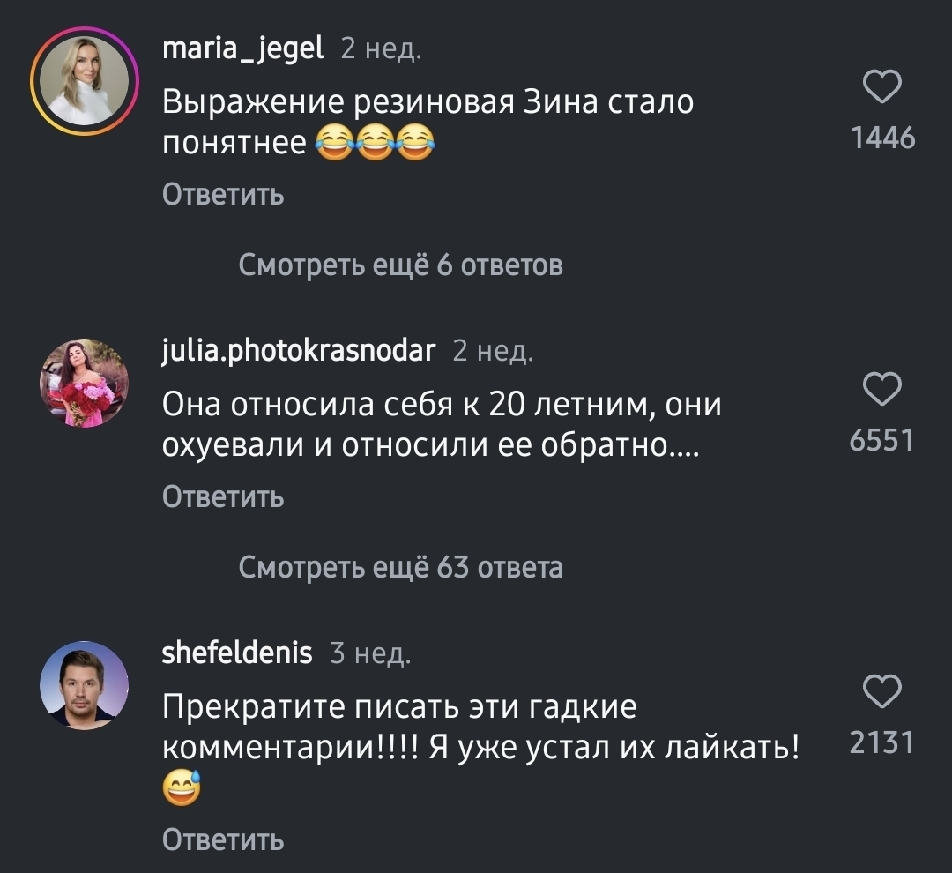View the 1446 likes count
The height and width of the screenshot is (873, 952).
point(881,138)
